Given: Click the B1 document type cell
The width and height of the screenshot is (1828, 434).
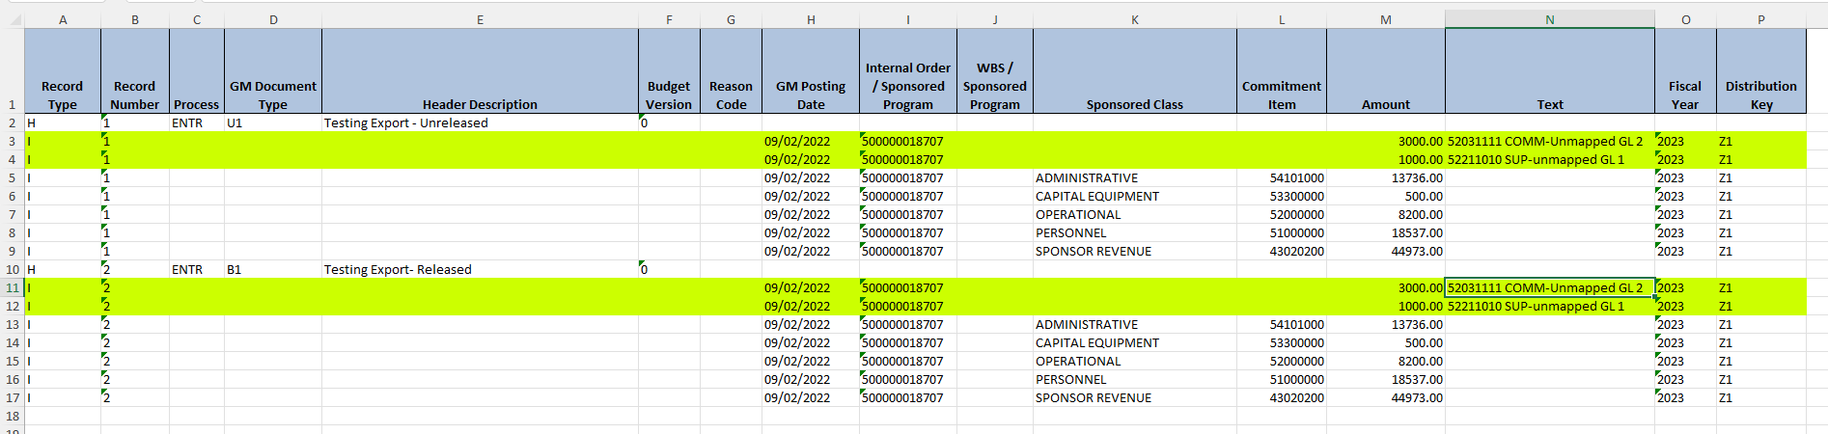Looking at the screenshot, I should [x=235, y=269].
